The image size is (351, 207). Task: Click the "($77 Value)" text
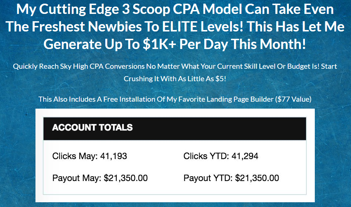coord(293,99)
